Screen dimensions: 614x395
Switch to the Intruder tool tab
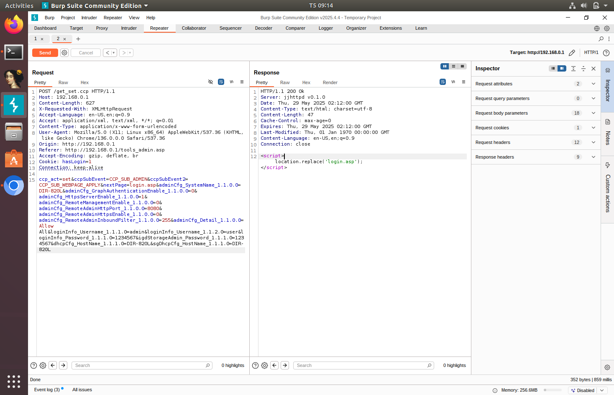pos(129,28)
